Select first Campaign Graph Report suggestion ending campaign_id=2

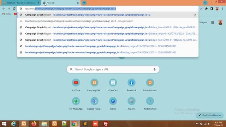coord(108,15)
